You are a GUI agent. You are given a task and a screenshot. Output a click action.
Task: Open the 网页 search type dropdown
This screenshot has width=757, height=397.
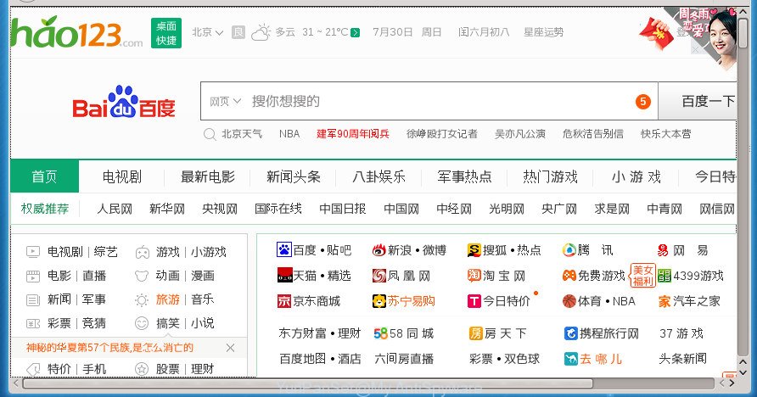[225, 101]
